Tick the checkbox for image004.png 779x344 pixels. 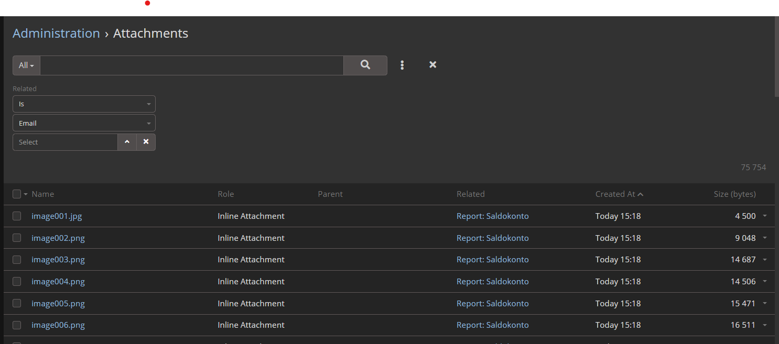(x=17, y=281)
